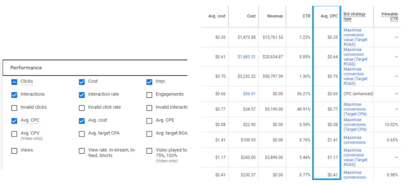The image size is (406, 186).
Task: Enable the Engagements checkbox
Action: point(149,95)
